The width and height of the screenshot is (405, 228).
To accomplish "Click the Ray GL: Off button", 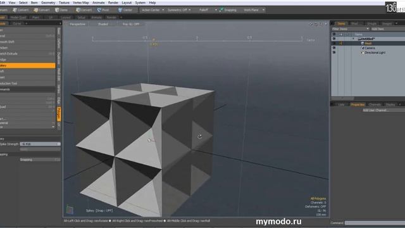I will point(131,24).
